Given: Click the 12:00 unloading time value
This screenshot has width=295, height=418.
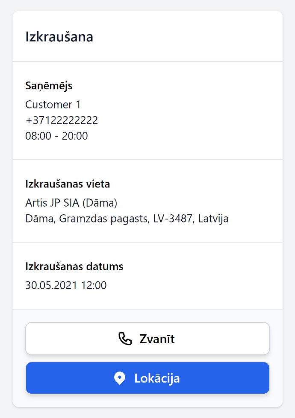Looking at the screenshot, I should tap(94, 285).
